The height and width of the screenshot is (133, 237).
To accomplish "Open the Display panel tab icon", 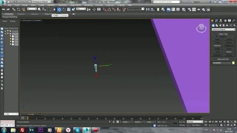I will click(x=230, y=21).
